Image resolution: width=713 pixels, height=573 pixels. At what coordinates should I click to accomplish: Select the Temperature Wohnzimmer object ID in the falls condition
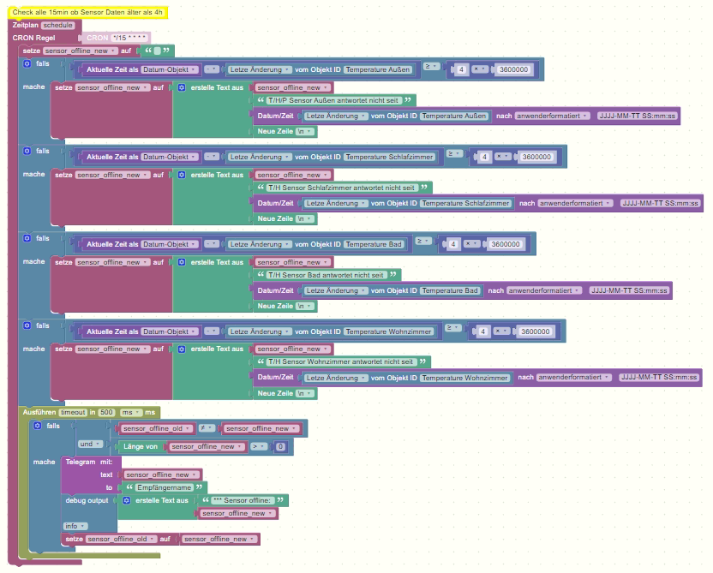[389, 331]
